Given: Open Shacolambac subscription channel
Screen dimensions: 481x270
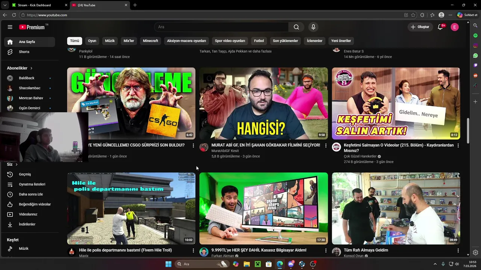Looking at the screenshot, I should 30,88.
